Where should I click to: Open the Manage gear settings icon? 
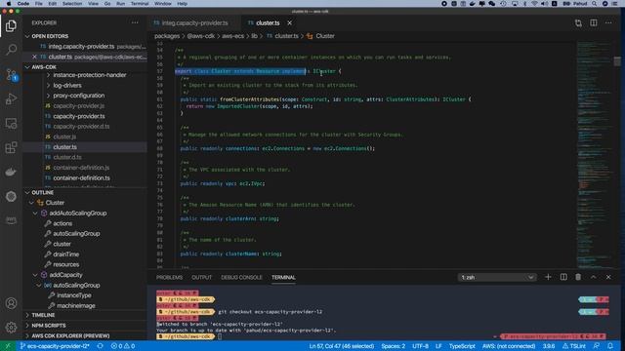point(11,328)
